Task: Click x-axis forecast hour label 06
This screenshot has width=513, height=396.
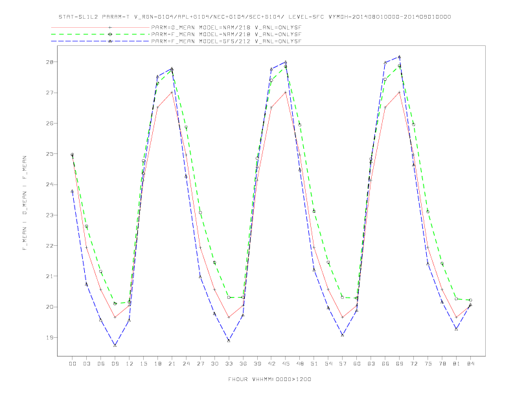Action: coord(101,364)
